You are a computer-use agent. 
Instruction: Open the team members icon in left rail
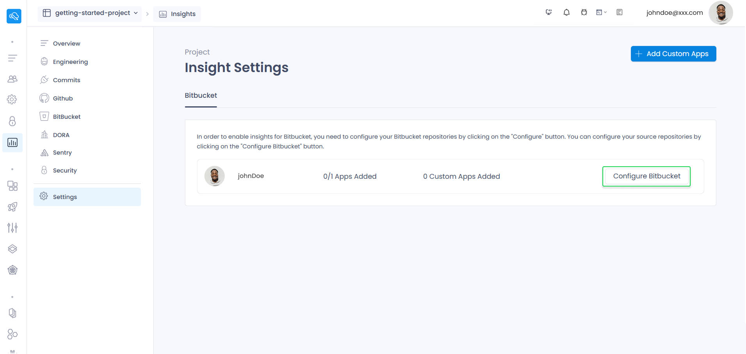(x=12, y=79)
